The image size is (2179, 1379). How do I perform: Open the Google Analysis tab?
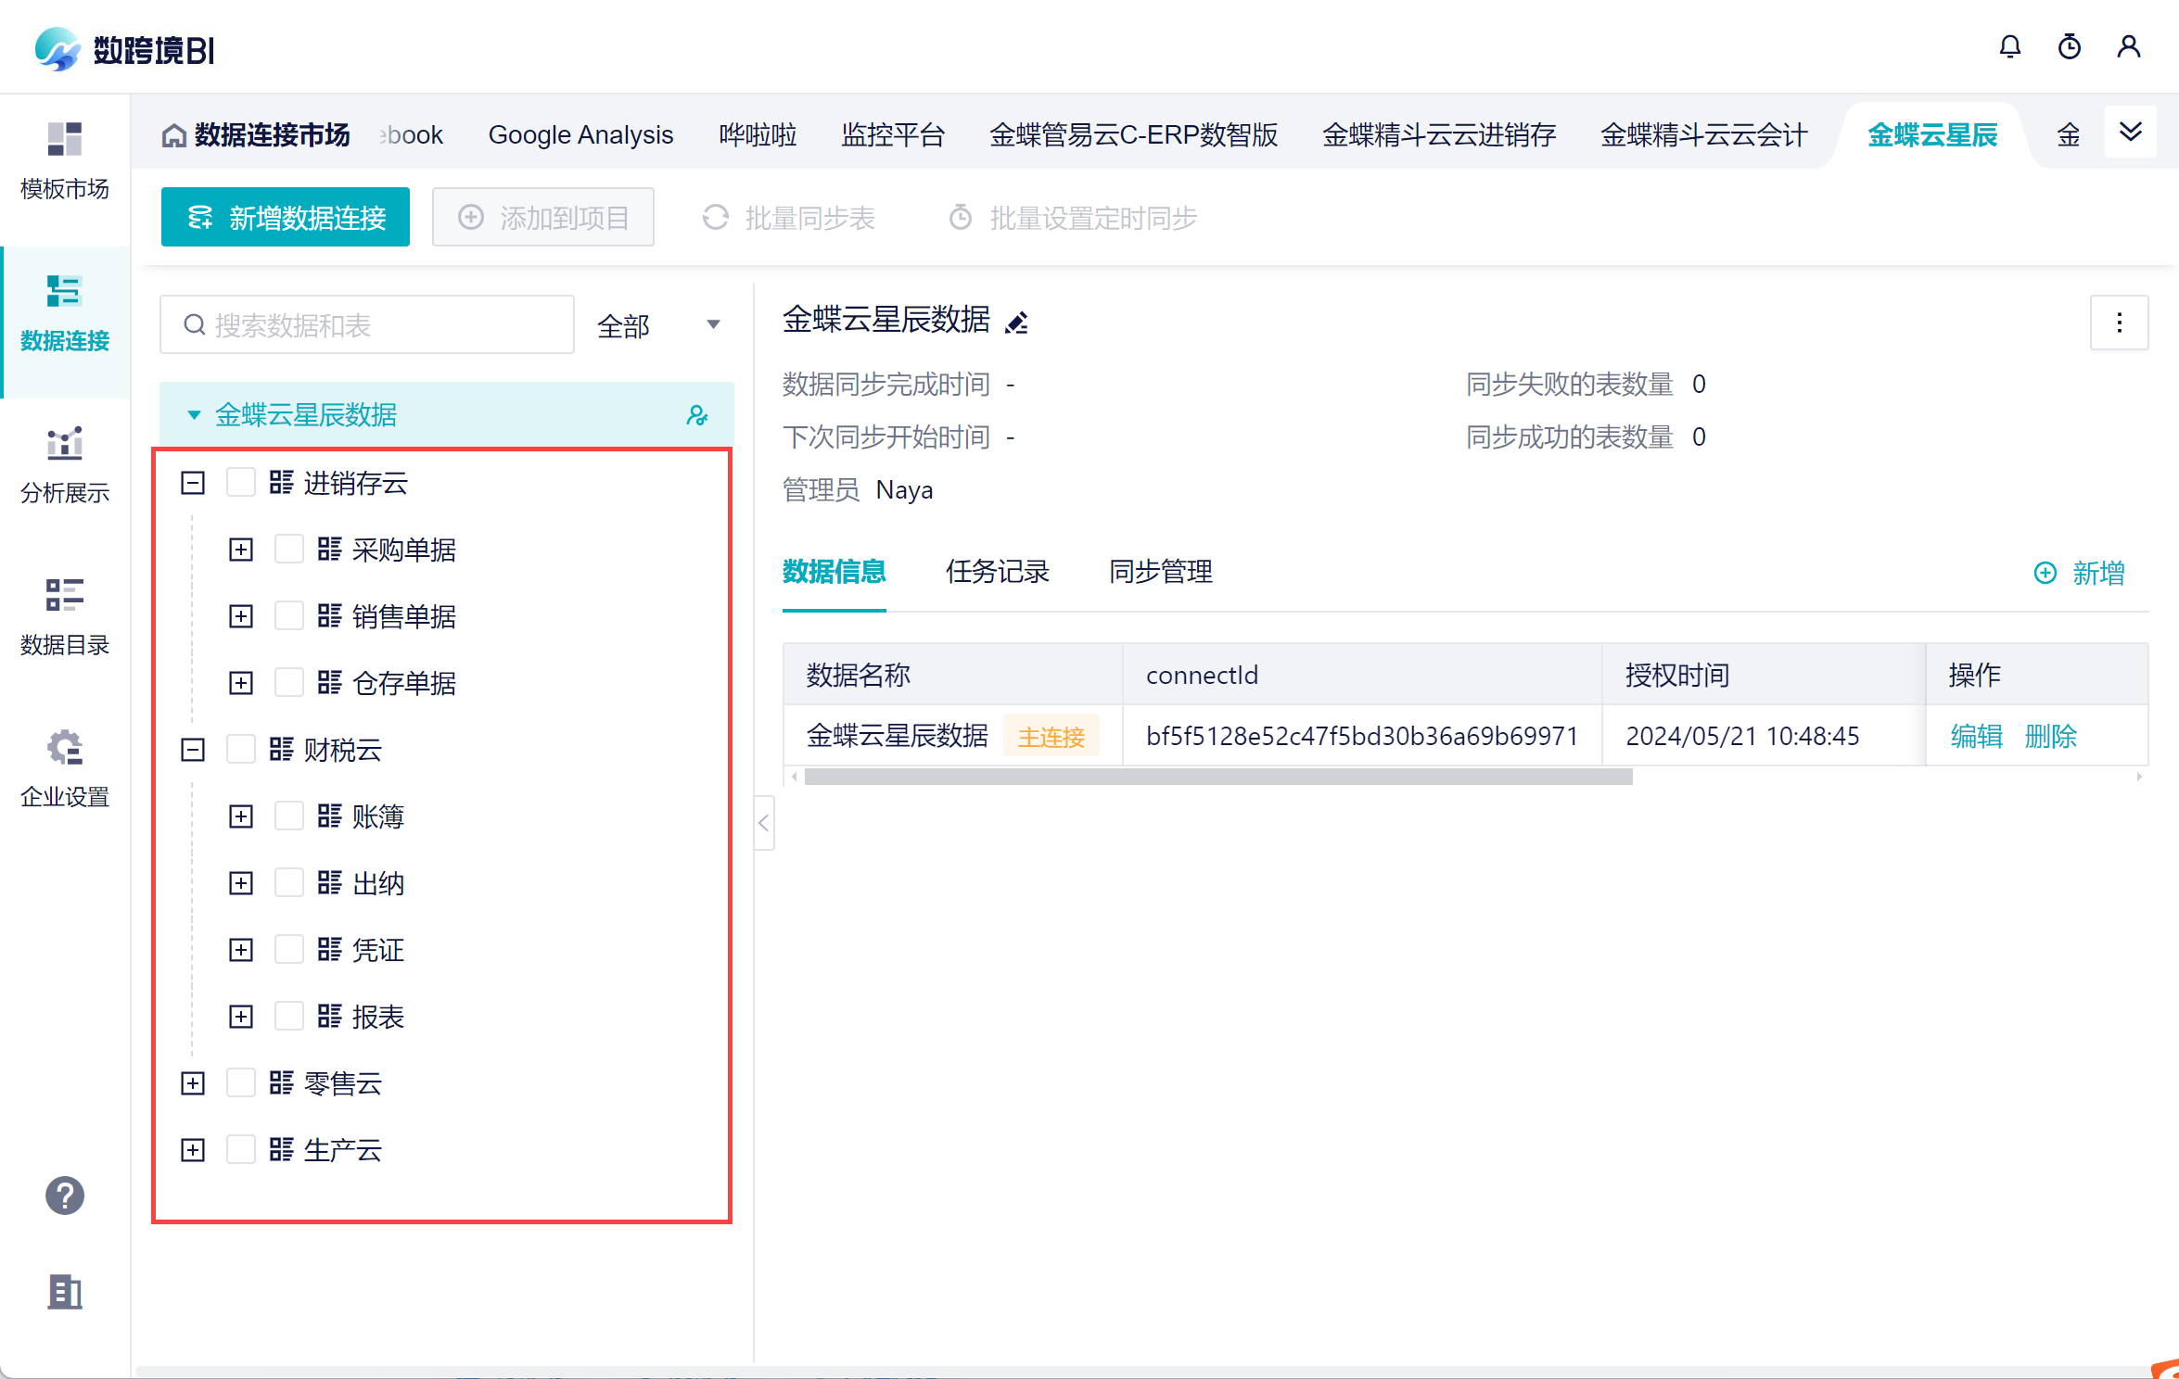(580, 135)
